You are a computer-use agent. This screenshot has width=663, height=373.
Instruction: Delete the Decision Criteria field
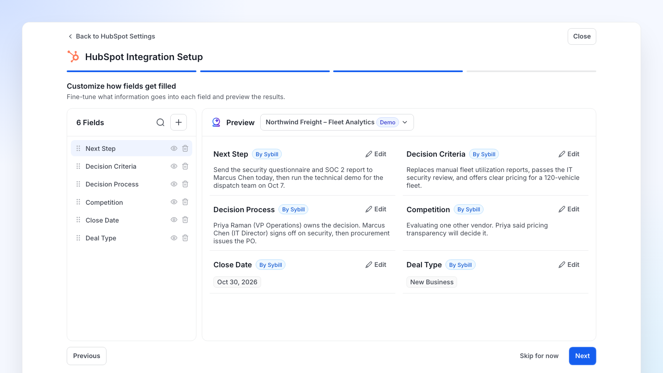[x=185, y=166]
